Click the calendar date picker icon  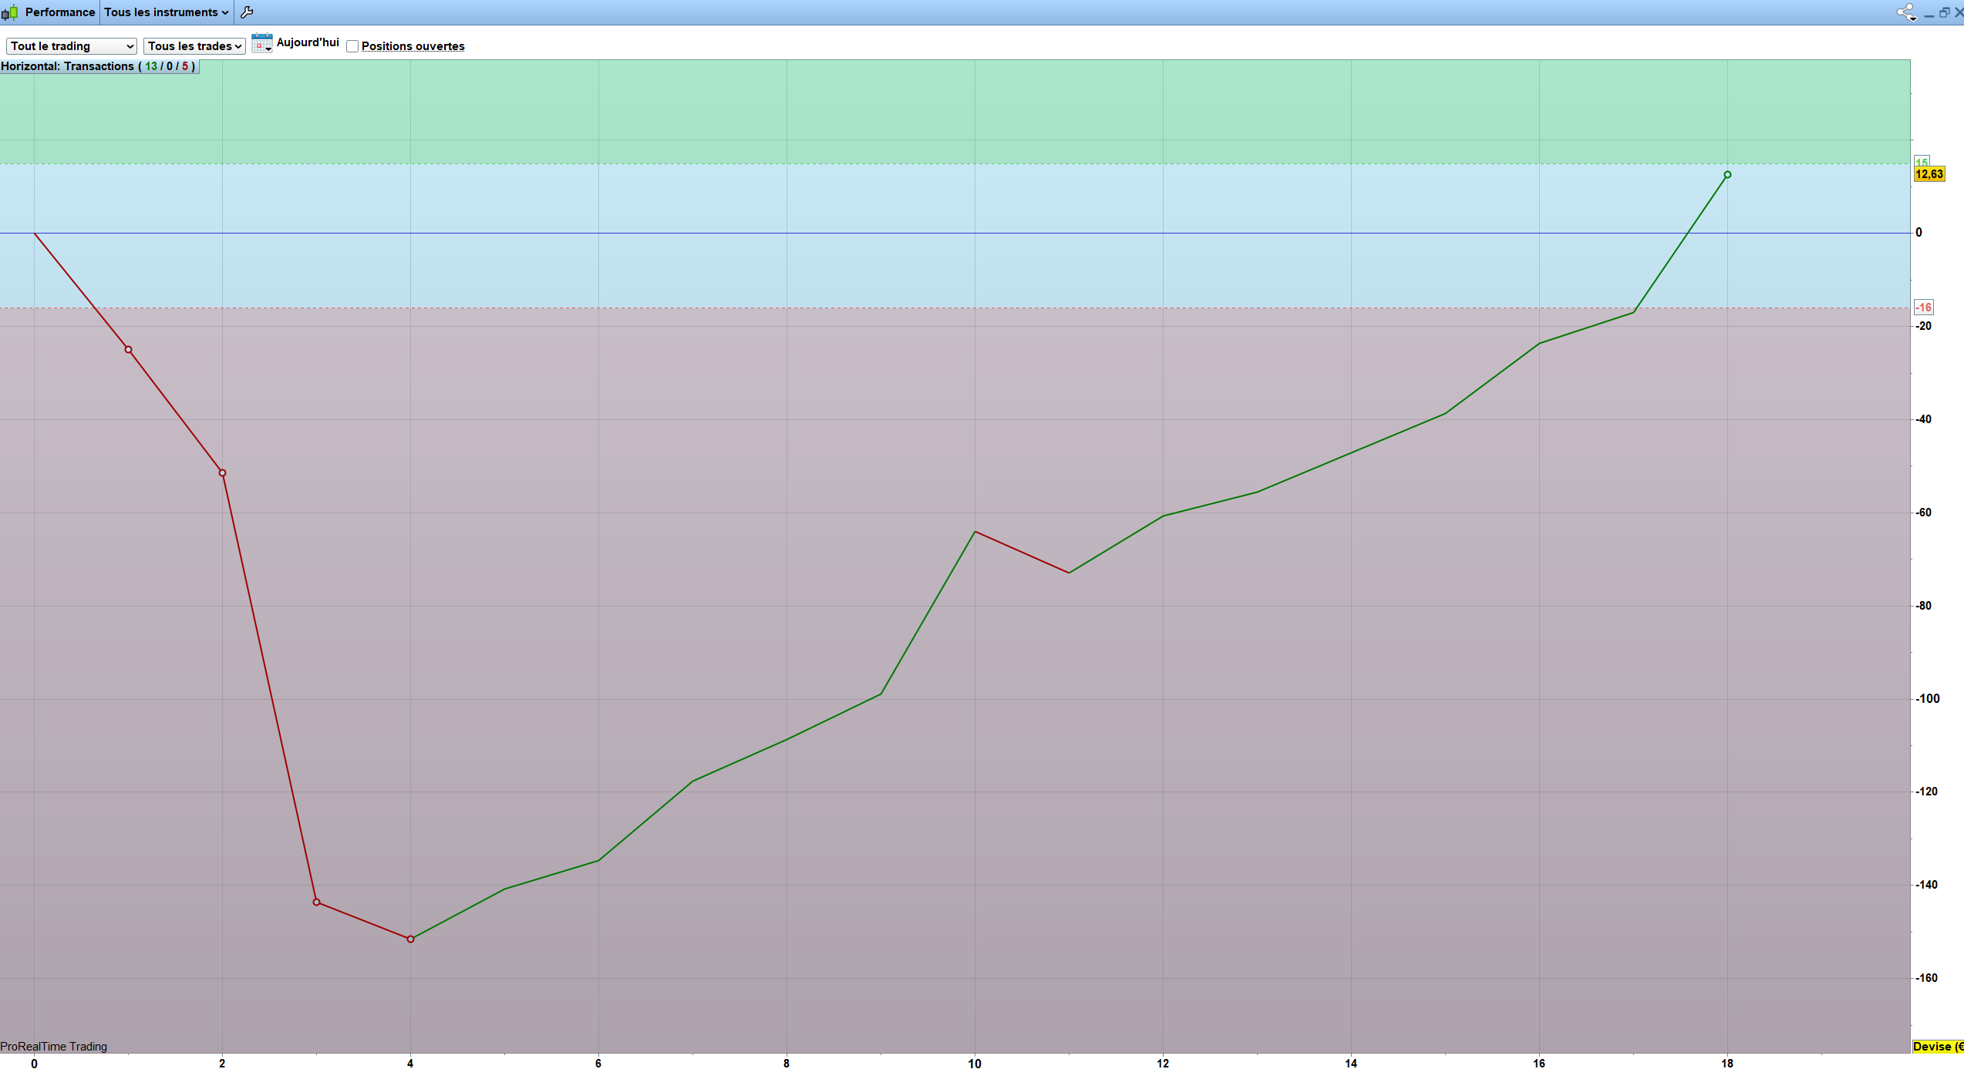coord(262,43)
